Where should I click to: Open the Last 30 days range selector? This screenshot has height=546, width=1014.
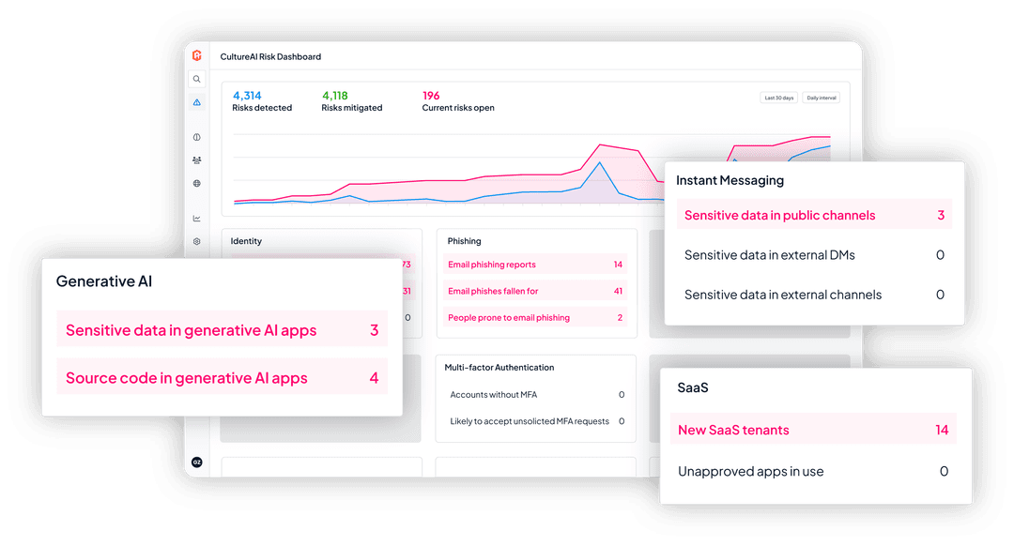pyautogui.click(x=778, y=98)
